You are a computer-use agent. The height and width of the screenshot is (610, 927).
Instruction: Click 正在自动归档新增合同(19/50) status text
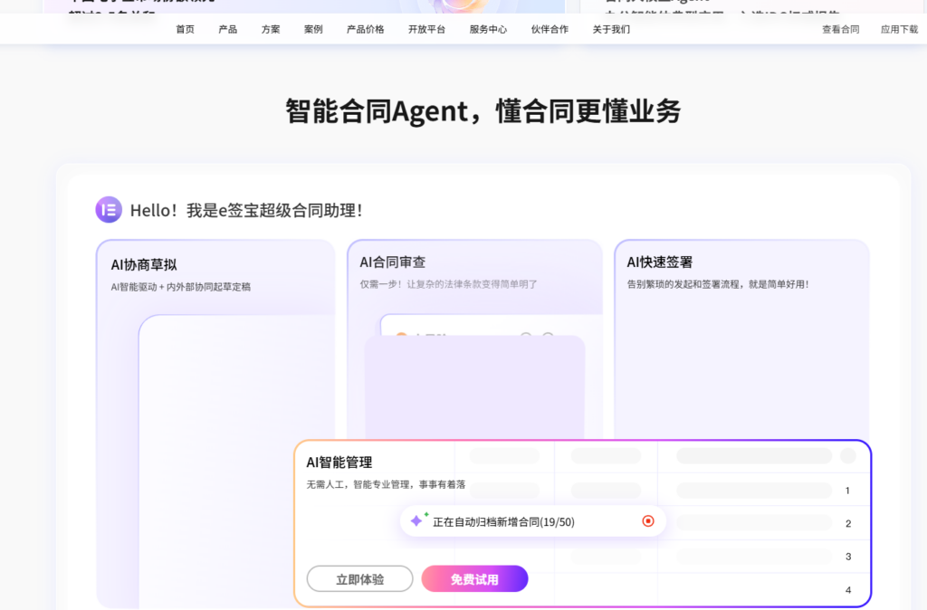click(x=503, y=522)
